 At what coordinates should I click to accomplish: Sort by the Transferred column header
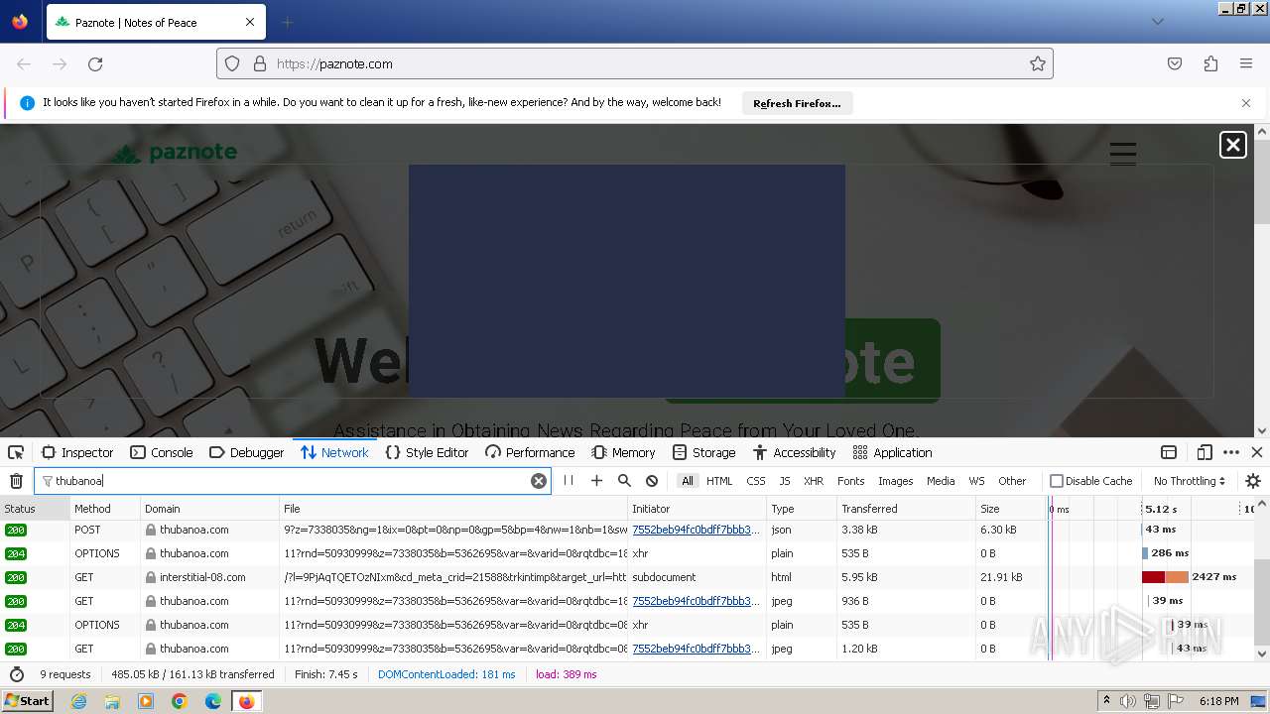tap(905, 509)
